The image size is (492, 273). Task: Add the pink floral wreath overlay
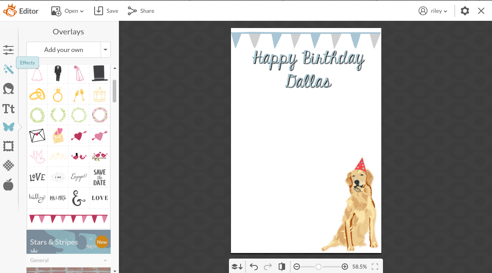point(99,115)
